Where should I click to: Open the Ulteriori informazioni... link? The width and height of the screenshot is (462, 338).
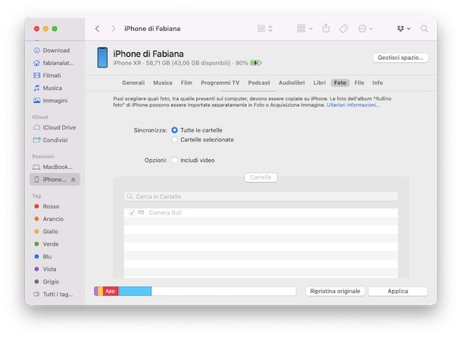[353, 105]
